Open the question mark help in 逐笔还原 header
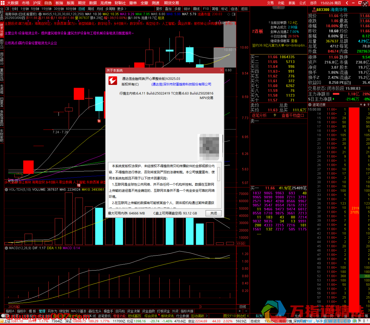The height and width of the screenshot is (325, 370). 368,105
